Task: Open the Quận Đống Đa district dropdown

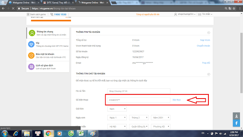Action: [139, 126]
